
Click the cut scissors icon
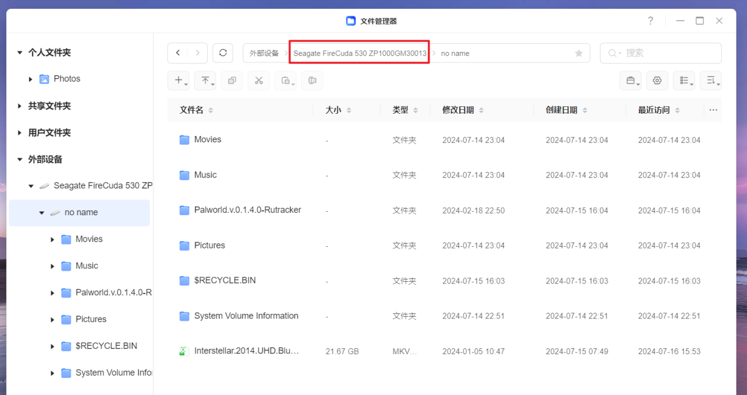(x=259, y=81)
